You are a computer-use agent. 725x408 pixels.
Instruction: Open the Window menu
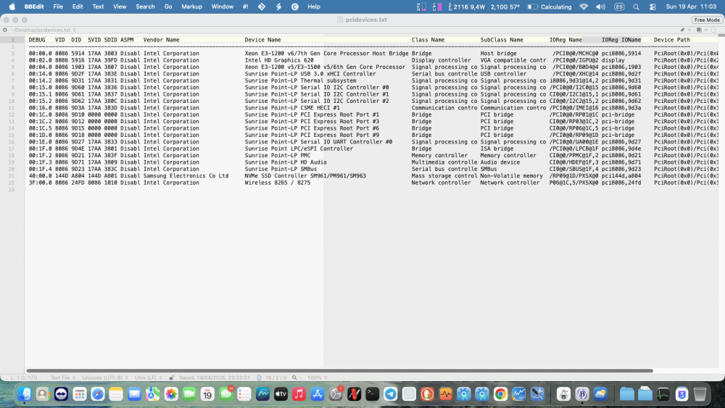click(223, 7)
